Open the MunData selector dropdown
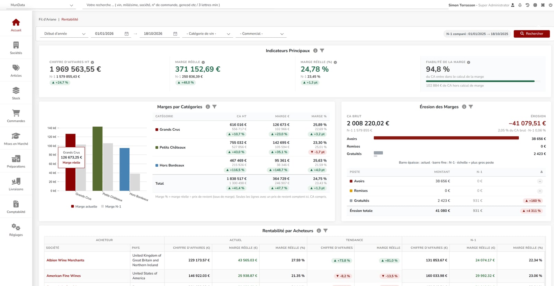Image resolution: width=554 pixels, height=286 pixels. [42, 5]
